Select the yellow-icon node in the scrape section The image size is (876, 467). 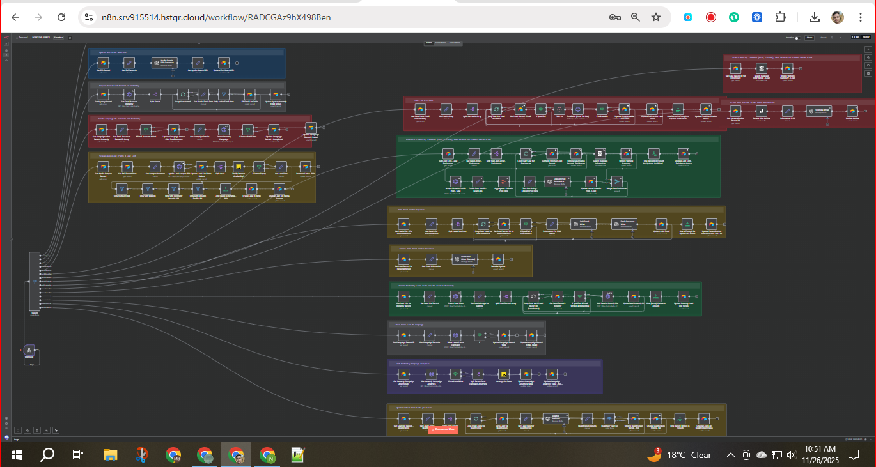click(x=239, y=166)
